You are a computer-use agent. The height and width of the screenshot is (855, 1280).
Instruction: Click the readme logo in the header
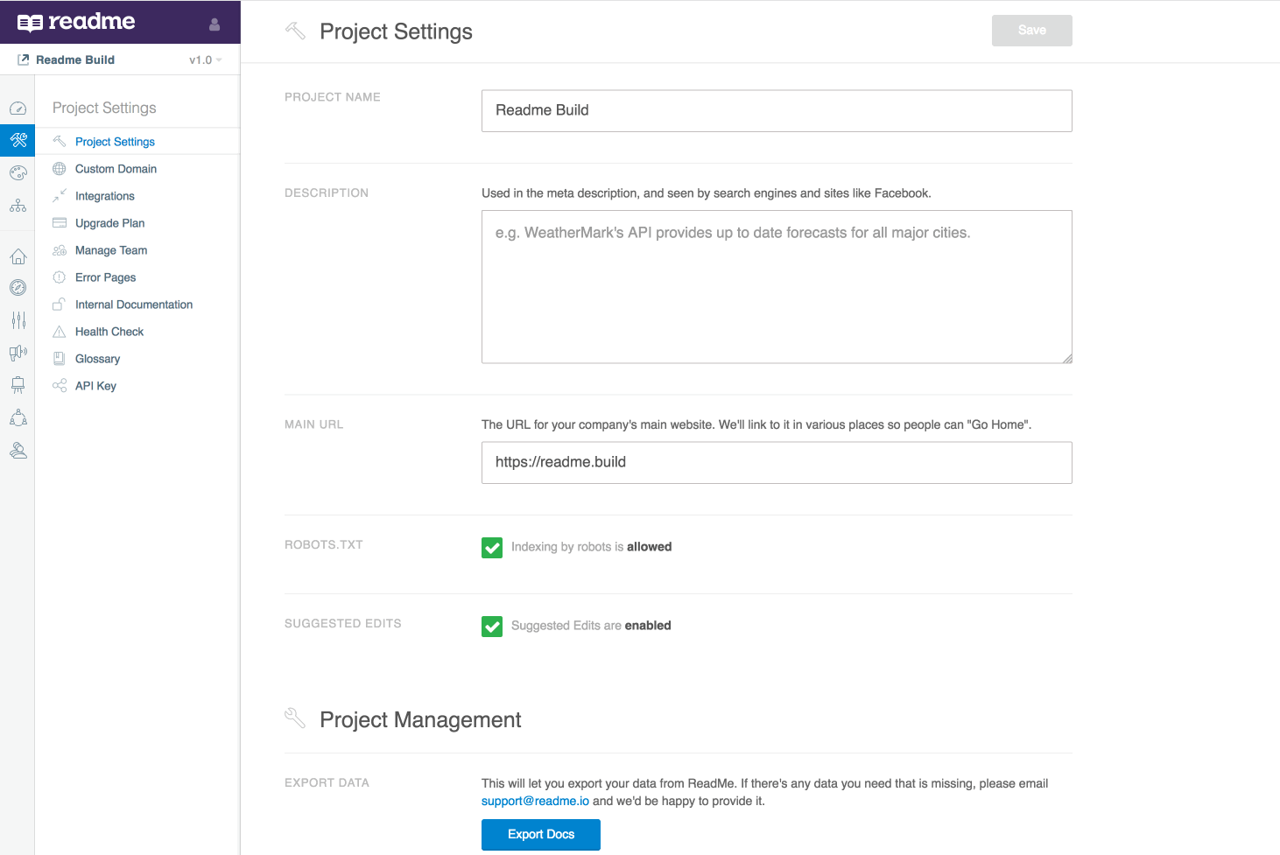(x=76, y=22)
